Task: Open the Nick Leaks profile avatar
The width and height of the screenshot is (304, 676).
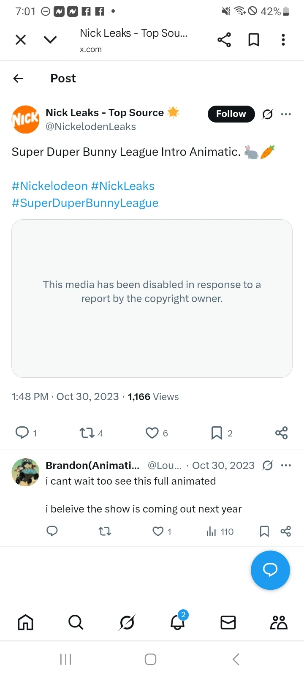Action: (x=25, y=120)
